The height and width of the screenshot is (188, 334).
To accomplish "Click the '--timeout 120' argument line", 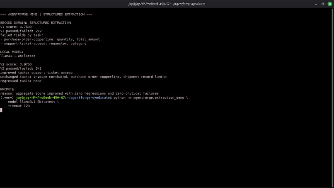I will point(17,106).
